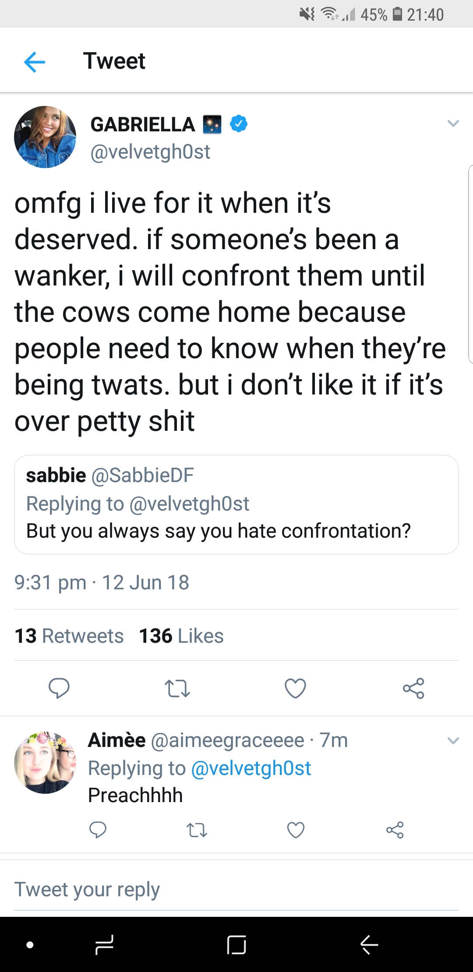Open Aimèe's profile picture
The image size is (473, 972).
(x=45, y=762)
